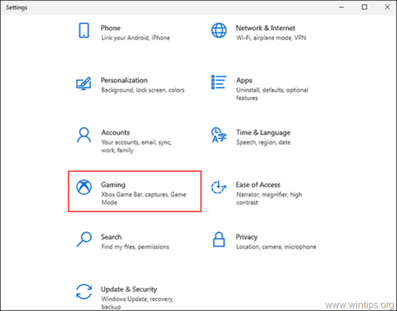This screenshot has height=311, width=397.
Task: Click the Settings title bar text
Action: pyautogui.click(x=16, y=8)
